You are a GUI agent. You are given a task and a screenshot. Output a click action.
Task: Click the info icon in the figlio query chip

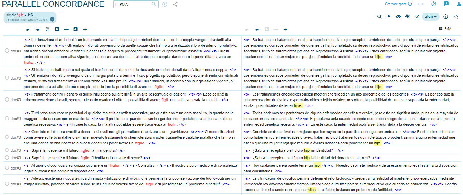tap(52, 19)
